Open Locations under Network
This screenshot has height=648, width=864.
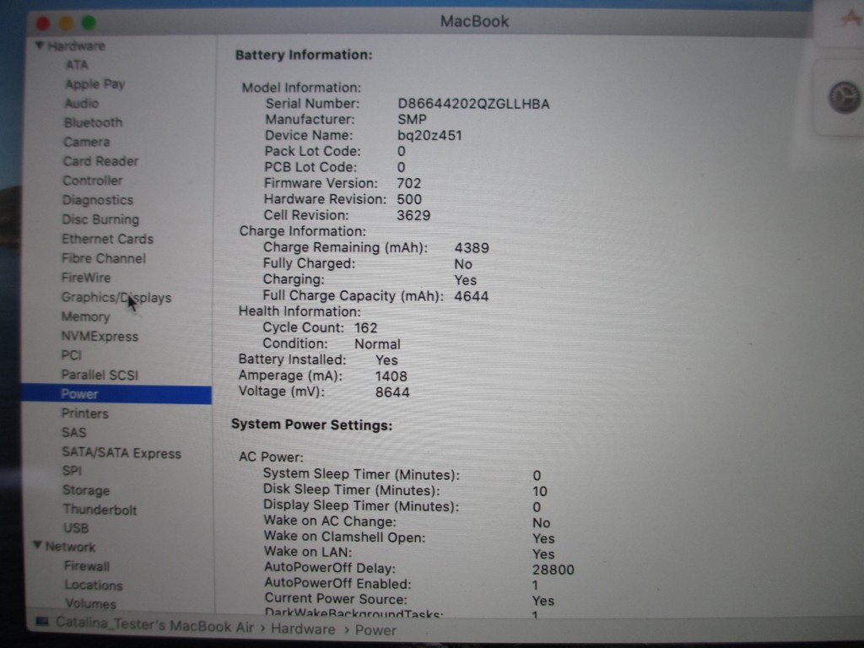(x=94, y=586)
